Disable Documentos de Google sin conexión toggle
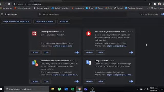Image resolution: width=164 pixels, height=92 pixels. click(x=77, y=81)
